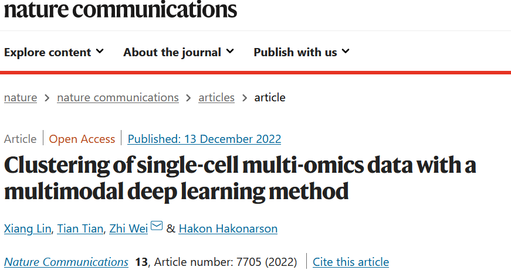
Task: Open the italic Nature Communications journal link
Action: pyautogui.click(x=66, y=262)
